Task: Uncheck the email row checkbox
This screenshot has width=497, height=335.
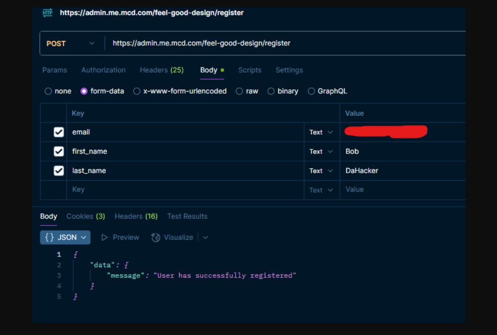Action: click(x=59, y=132)
